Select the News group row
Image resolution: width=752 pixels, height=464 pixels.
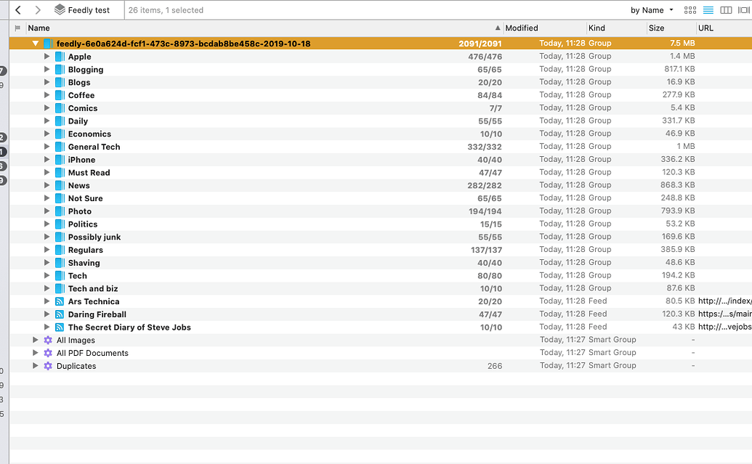point(218,185)
